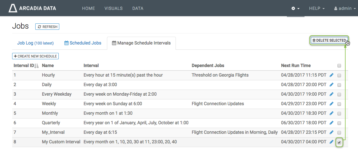Expand the HELP dropdown menu
This screenshot has width=358, height=152.
click(317, 9)
